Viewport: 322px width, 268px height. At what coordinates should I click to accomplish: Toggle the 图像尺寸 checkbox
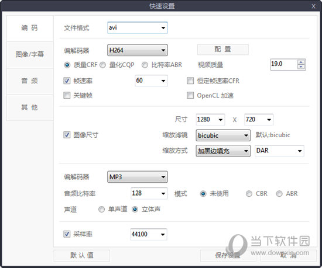coord(67,135)
